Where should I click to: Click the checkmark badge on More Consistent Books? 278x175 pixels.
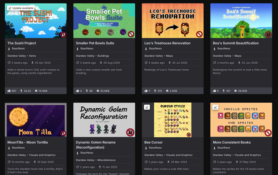[x=215, y=107]
